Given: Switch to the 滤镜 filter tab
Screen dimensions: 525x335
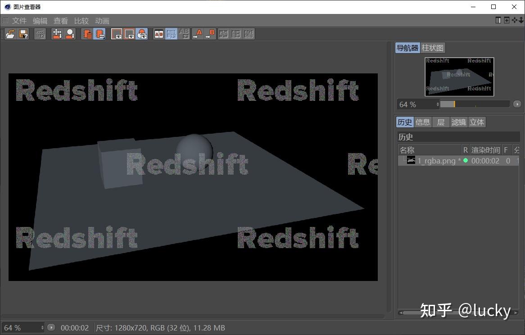Looking at the screenshot, I should (x=458, y=122).
